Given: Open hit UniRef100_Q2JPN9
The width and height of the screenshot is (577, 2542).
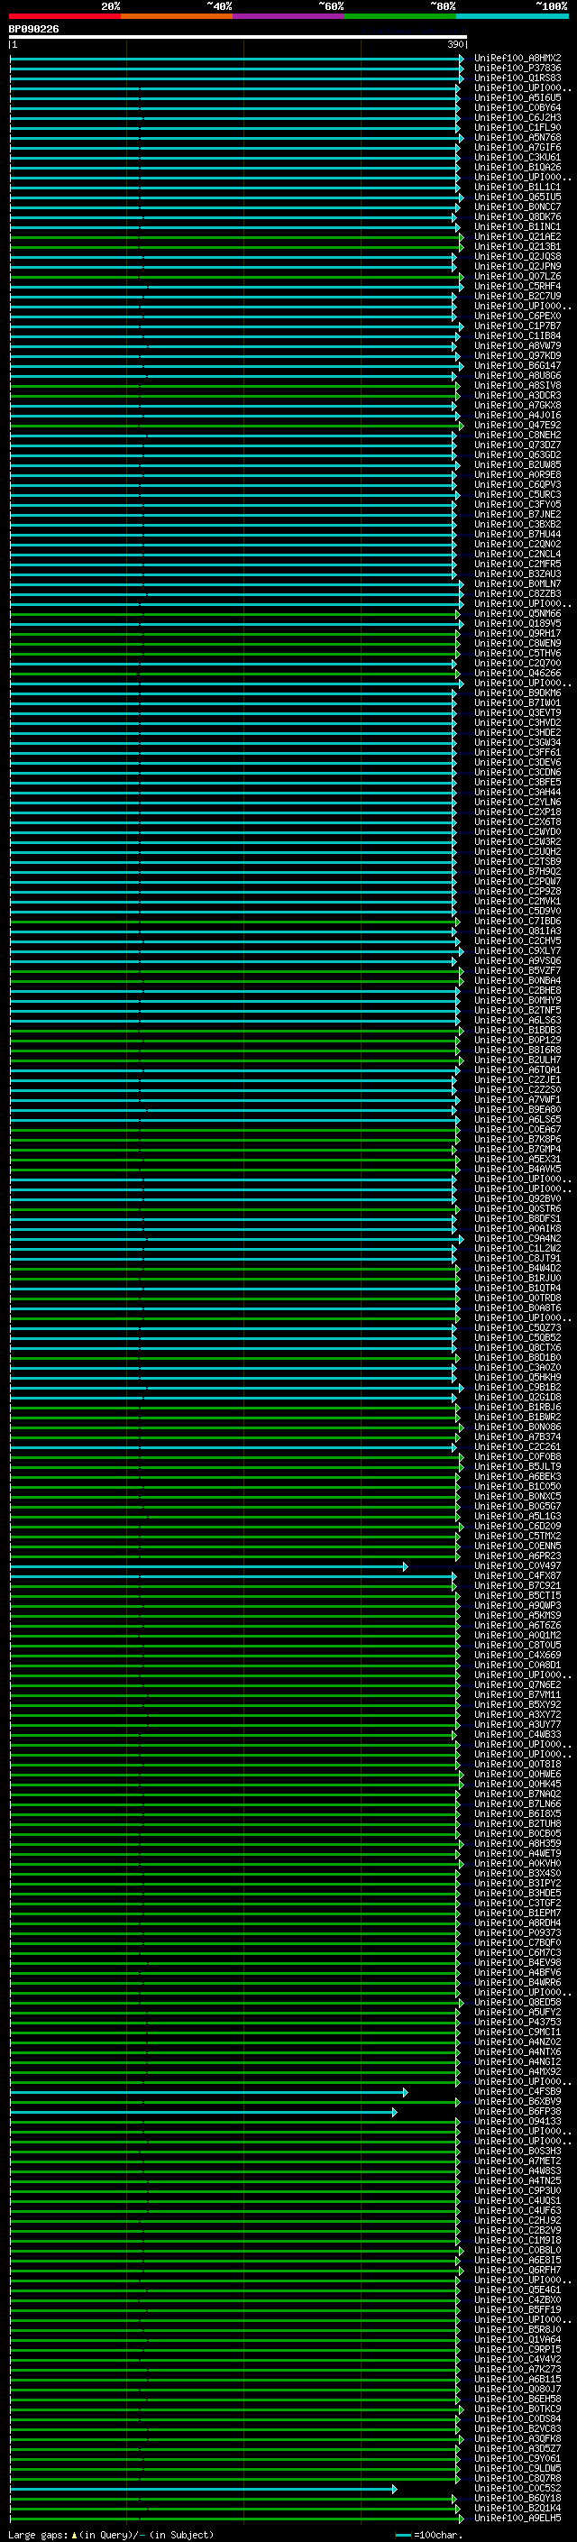Looking at the screenshot, I should click(x=517, y=266).
